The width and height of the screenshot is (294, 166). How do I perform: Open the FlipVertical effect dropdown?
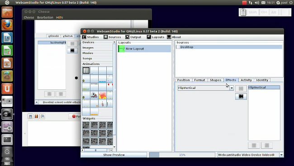pos(232,88)
